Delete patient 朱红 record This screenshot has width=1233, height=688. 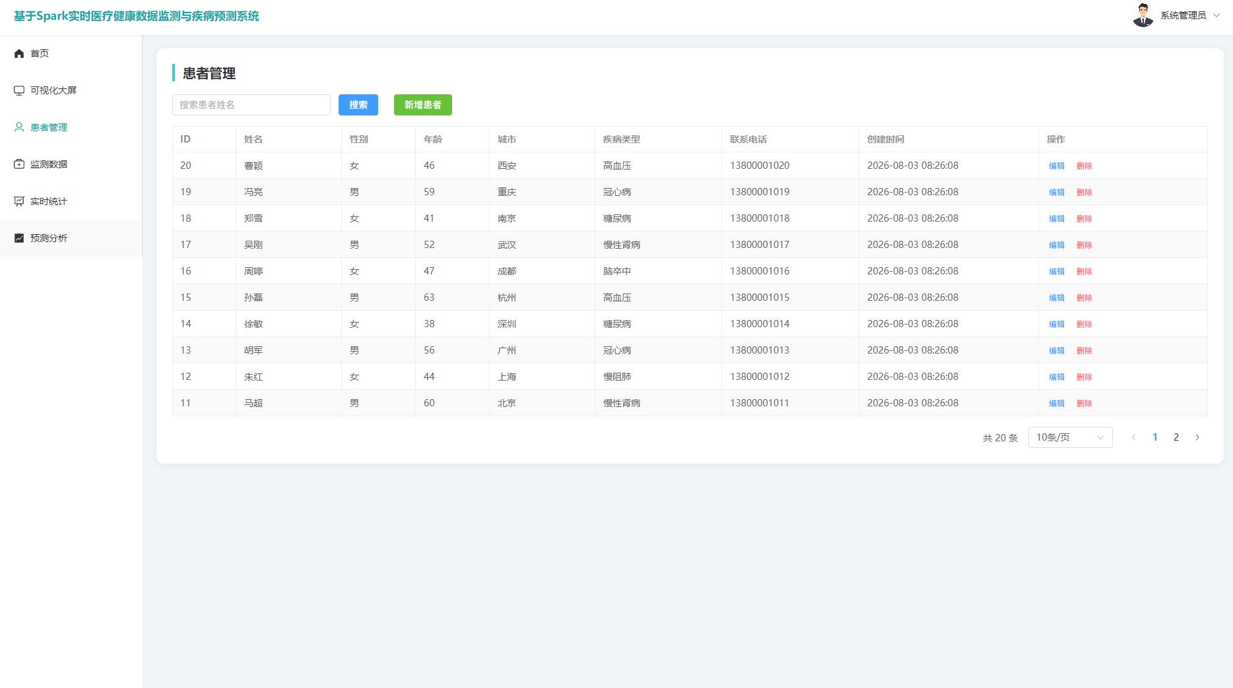tap(1084, 377)
